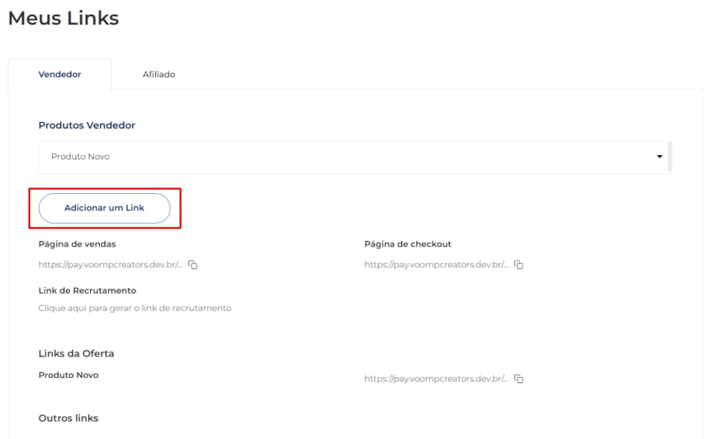Click the Links da Oferta product URL
The image size is (710, 439).
pos(437,379)
